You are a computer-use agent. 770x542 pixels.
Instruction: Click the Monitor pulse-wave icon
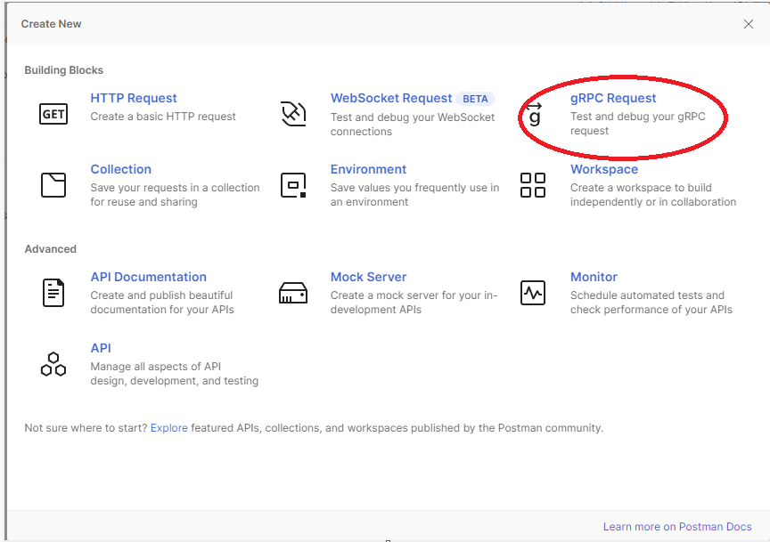coord(533,293)
